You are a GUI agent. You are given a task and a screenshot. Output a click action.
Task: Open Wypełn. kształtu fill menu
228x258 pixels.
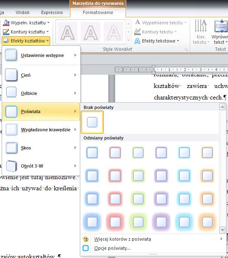click(x=26, y=23)
